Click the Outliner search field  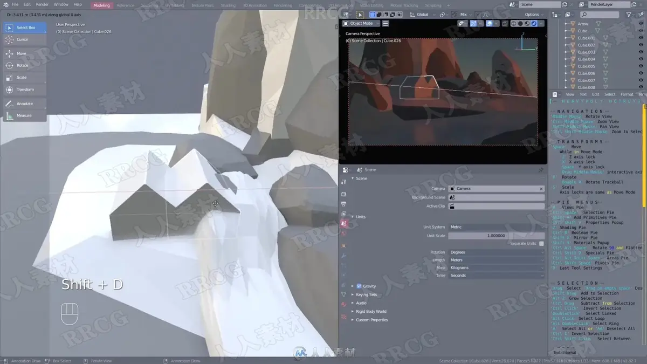600,15
